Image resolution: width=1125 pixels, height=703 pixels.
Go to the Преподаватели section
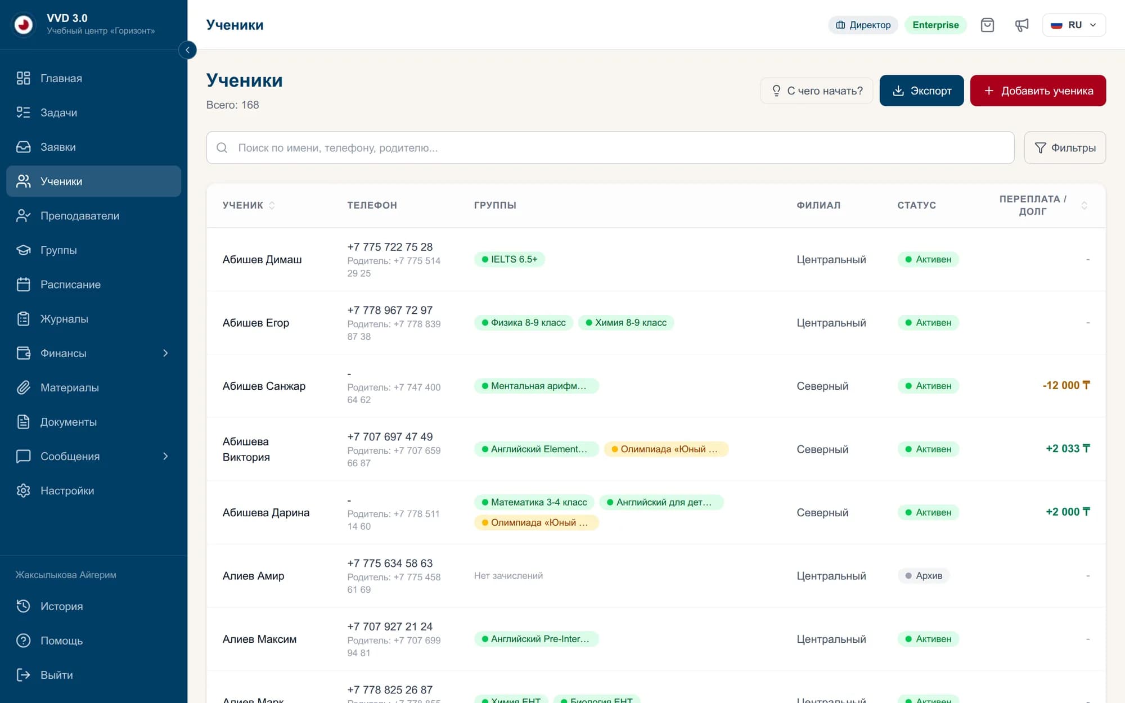[93, 216]
